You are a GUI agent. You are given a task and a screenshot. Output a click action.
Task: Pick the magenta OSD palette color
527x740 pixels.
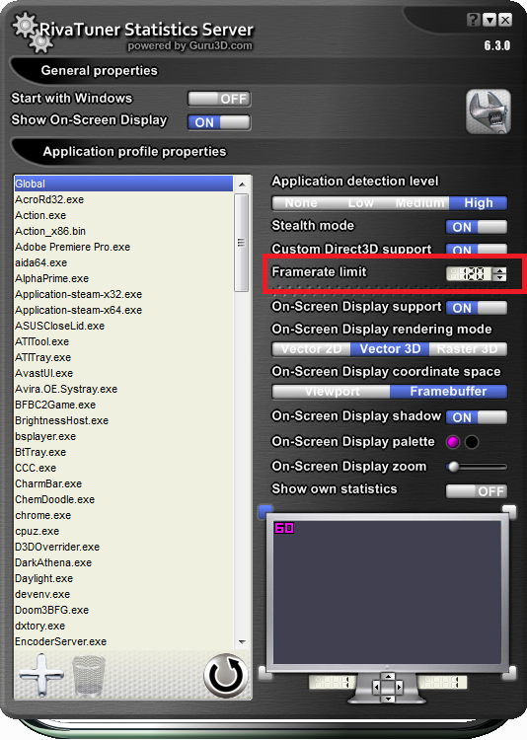click(453, 442)
